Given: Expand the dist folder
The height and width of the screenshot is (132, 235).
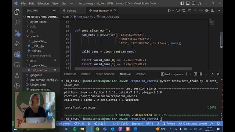Looking at the screenshot, I should click(32, 32).
